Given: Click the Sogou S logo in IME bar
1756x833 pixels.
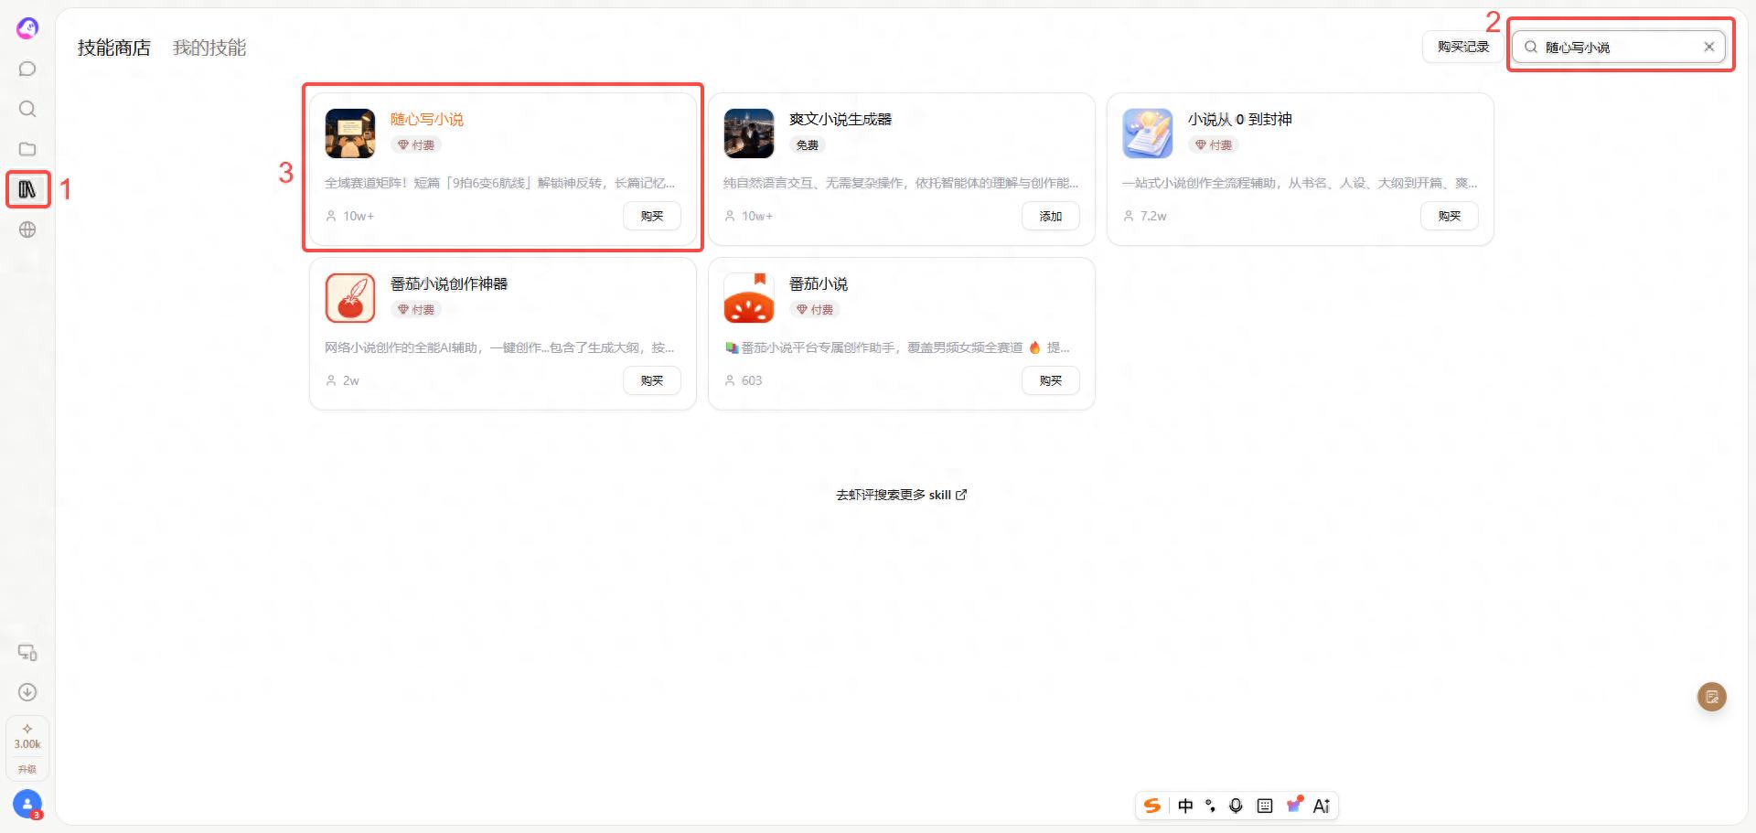Looking at the screenshot, I should point(1152,806).
